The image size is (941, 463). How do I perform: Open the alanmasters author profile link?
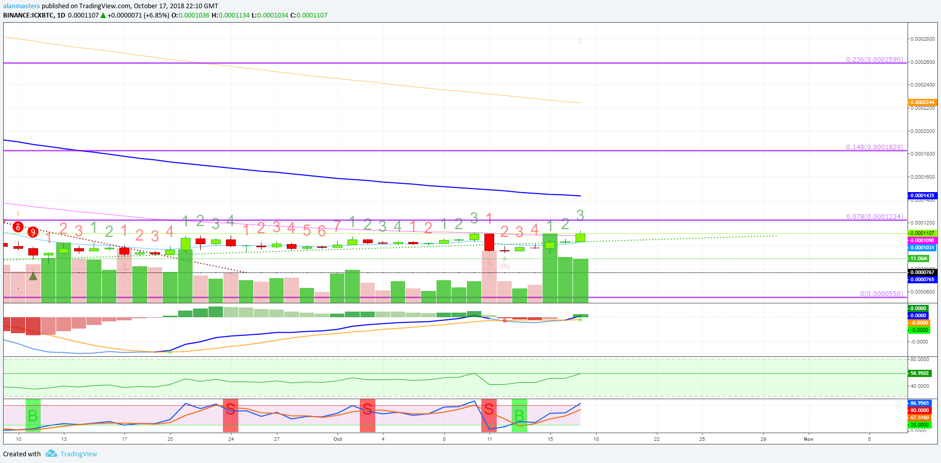pyautogui.click(x=22, y=6)
